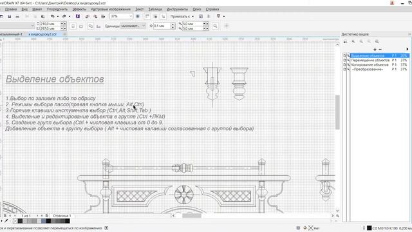Pick the blue-gray swatch in the color palette

point(44,221)
